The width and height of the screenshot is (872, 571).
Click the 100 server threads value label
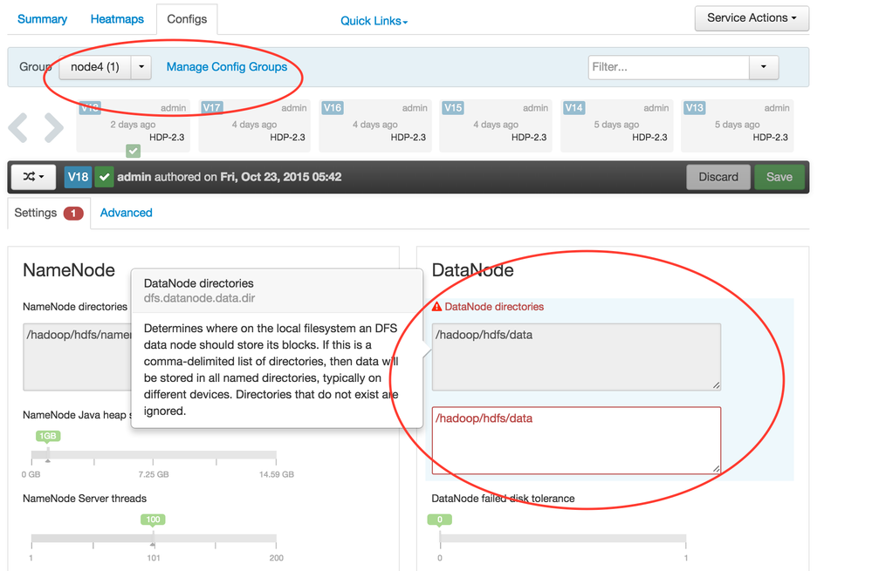[x=153, y=520]
